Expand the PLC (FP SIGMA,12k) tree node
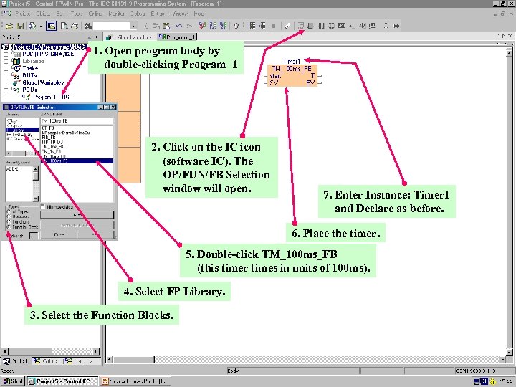This screenshot has width=516, height=387. (6, 54)
